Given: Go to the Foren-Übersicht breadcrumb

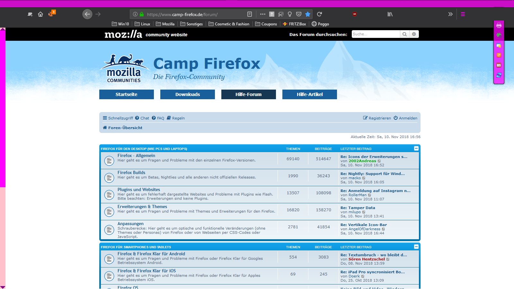Looking at the screenshot, I should point(122,128).
